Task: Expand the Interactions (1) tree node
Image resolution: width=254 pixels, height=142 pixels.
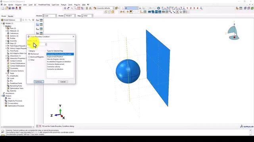Action: pyautogui.click(x=6, y=56)
